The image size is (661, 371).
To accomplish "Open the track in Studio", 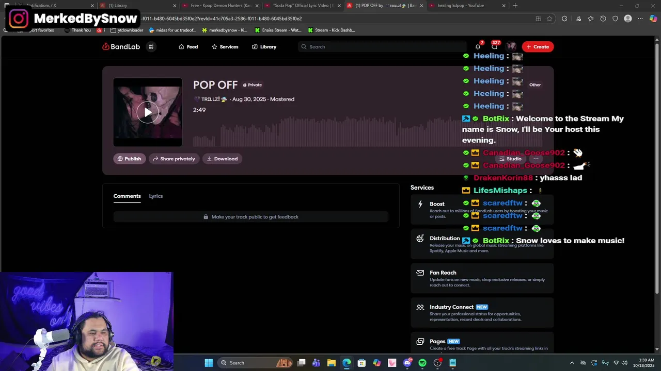I will [x=510, y=159].
